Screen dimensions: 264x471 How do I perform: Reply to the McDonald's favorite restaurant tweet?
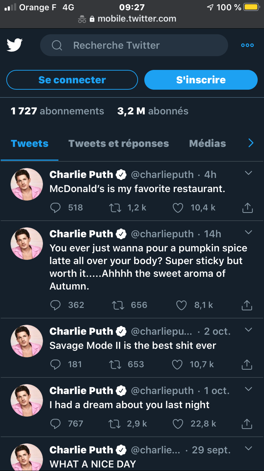tap(56, 208)
